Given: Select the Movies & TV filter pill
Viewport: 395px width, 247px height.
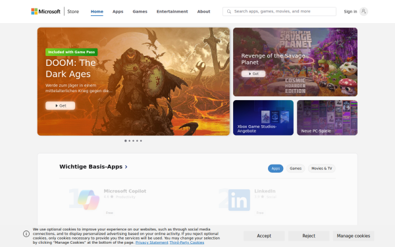Looking at the screenshot, I should pos(322,169).
